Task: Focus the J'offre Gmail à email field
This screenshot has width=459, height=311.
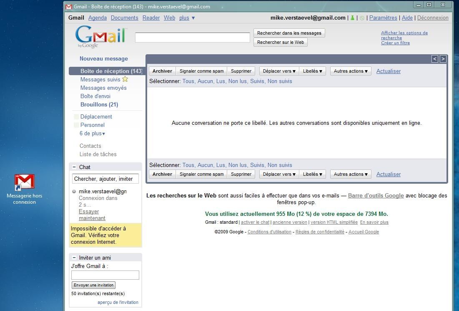Action: click(x=105, y=275)
